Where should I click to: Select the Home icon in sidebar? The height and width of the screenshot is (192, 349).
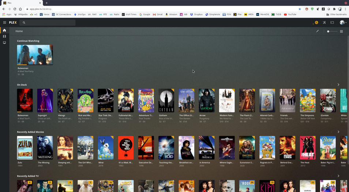click(x=4, y=30)
